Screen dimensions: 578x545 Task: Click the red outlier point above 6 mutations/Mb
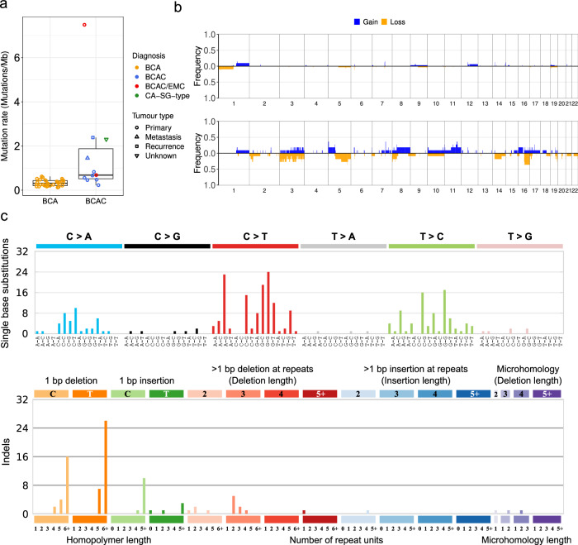coord(84,25)
